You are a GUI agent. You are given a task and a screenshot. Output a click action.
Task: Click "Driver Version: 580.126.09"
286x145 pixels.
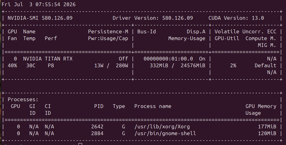pos(153,18)
